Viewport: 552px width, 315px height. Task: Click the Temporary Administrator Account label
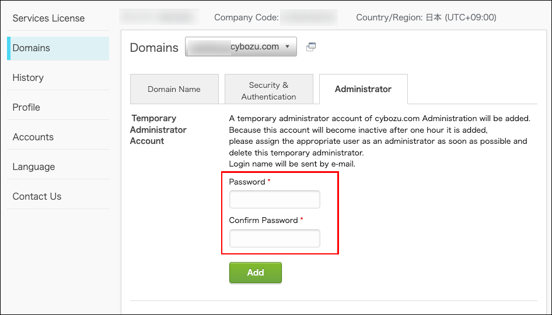158,129
